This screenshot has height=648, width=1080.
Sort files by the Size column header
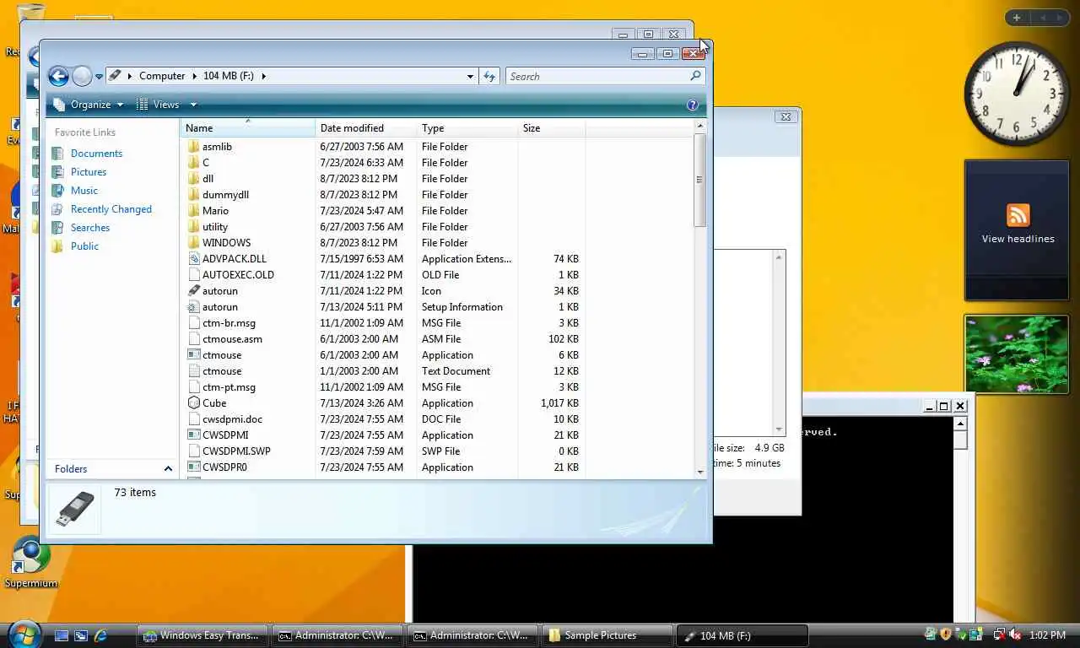pyautogui.click(x=552, y=128)
